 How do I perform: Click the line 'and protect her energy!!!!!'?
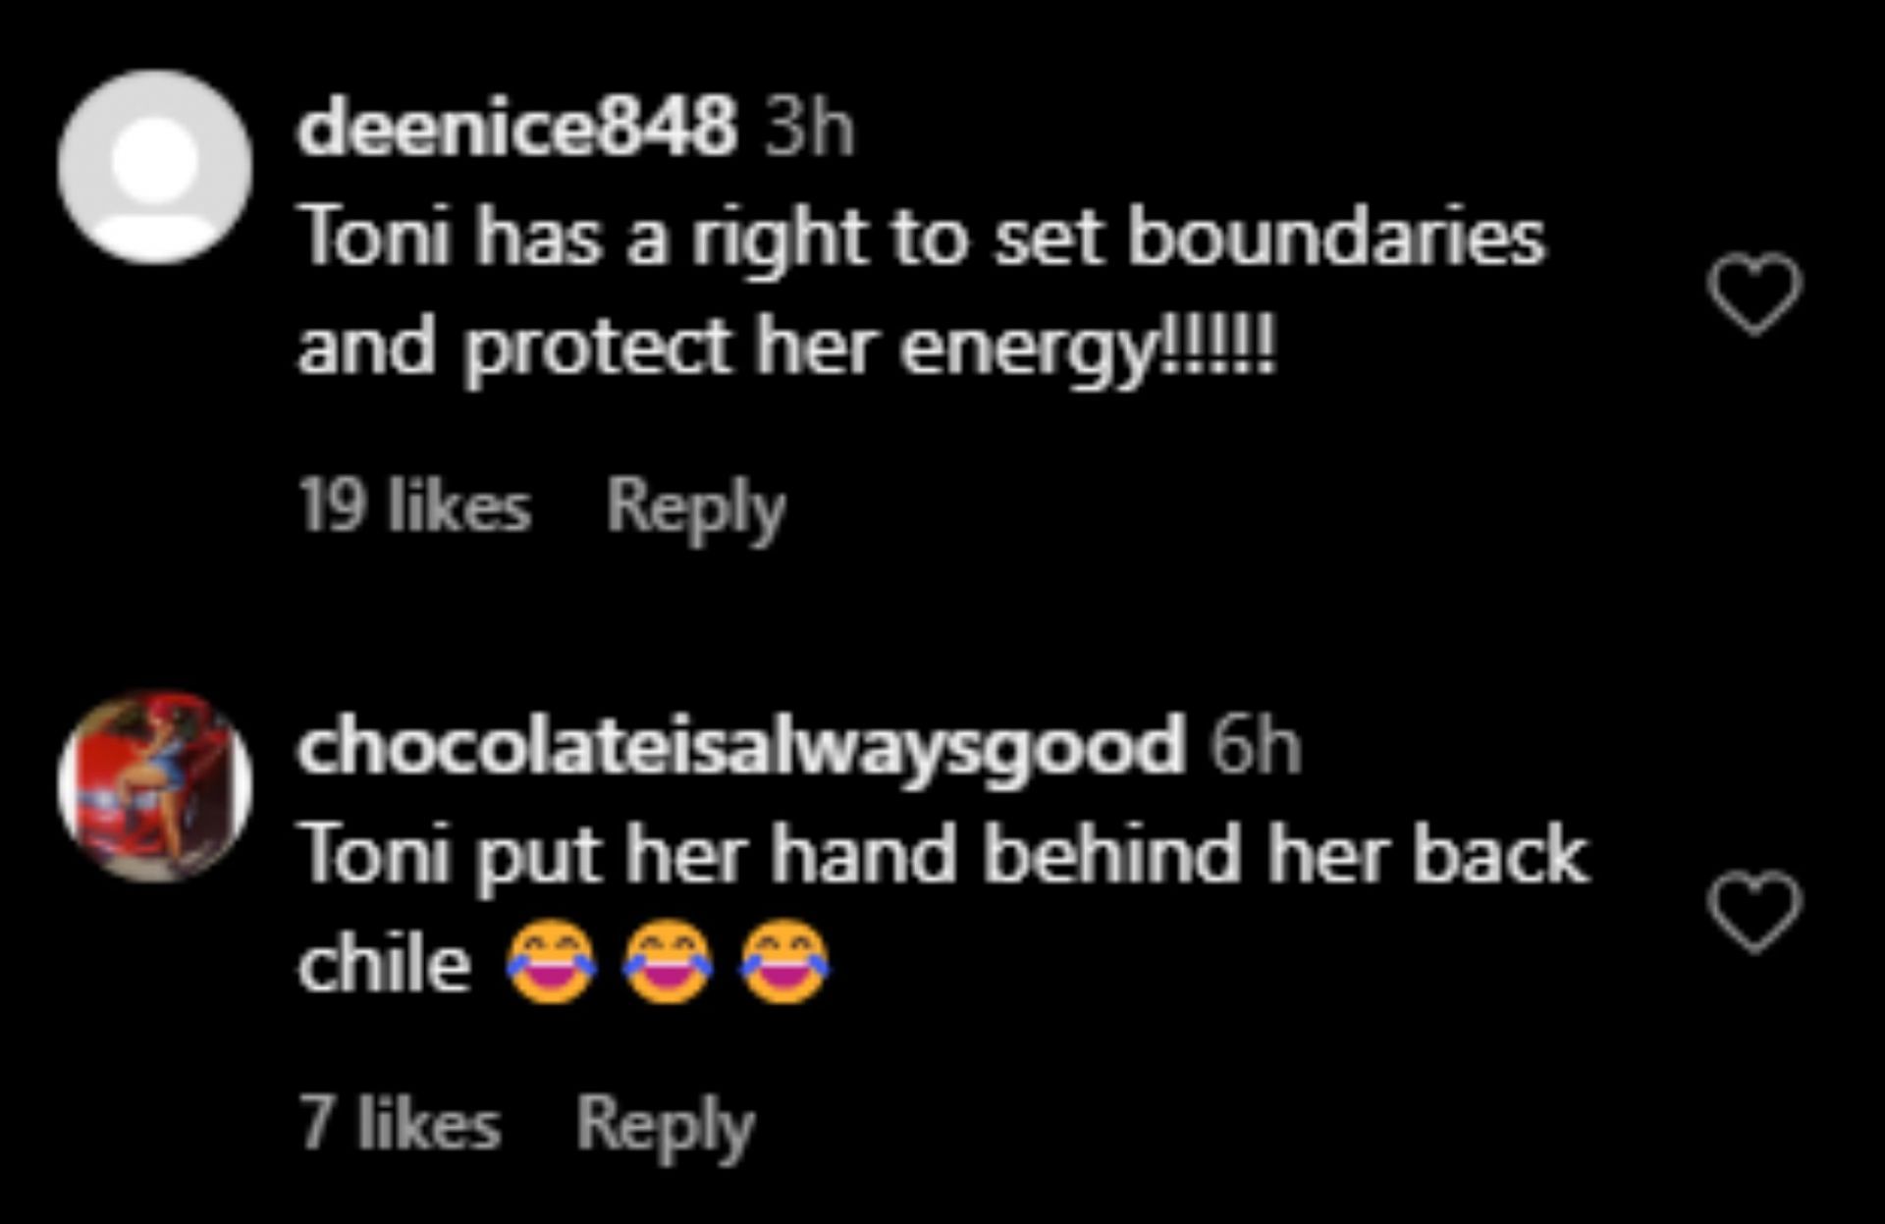tap(787, 348)
